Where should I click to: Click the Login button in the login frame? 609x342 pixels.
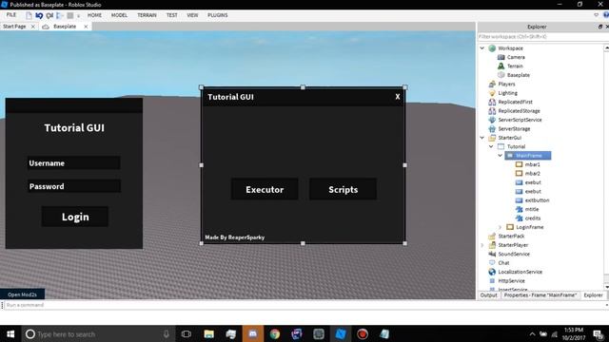click(75, 217)
